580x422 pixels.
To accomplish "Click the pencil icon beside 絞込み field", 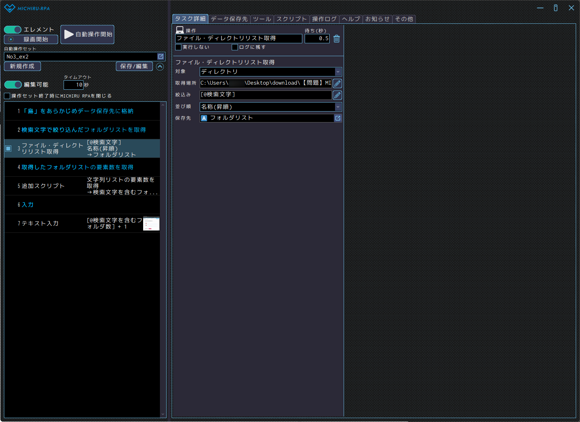I will (337, 95).
